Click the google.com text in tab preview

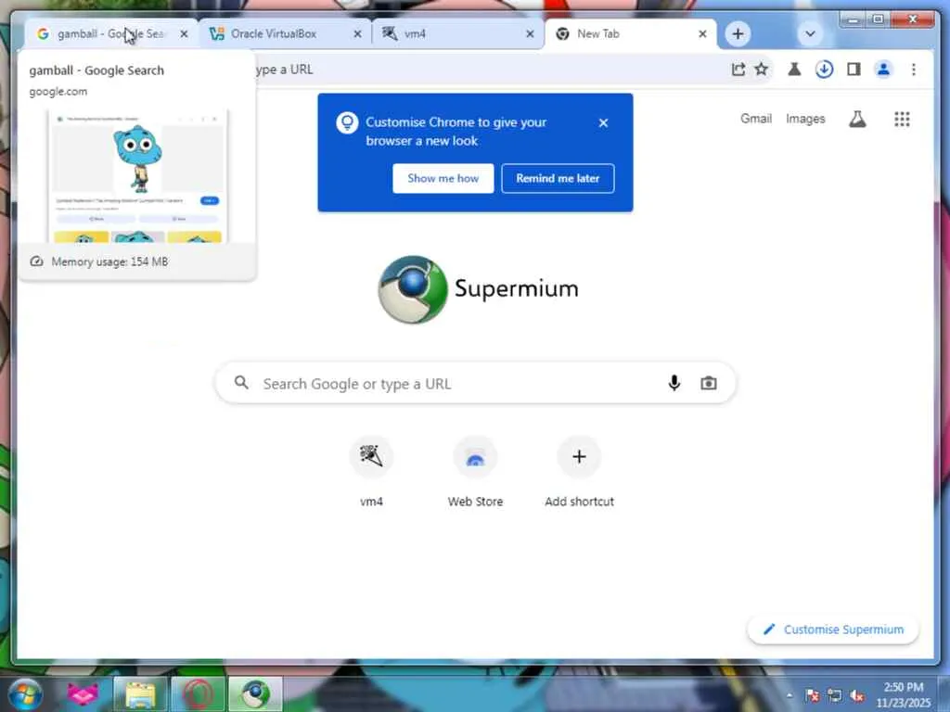58,92
